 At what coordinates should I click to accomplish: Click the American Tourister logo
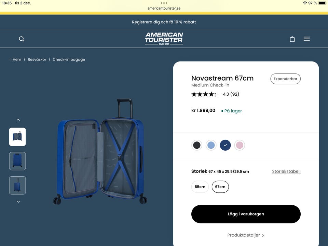[164, 39]
